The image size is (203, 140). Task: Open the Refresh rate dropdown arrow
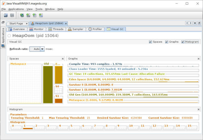[x=42, y=49]
